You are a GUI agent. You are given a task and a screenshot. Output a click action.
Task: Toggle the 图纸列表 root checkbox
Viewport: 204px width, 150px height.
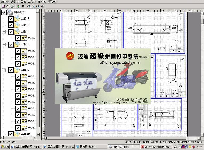(x=4, y=12)
